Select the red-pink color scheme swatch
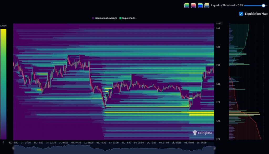 point(193,6)
